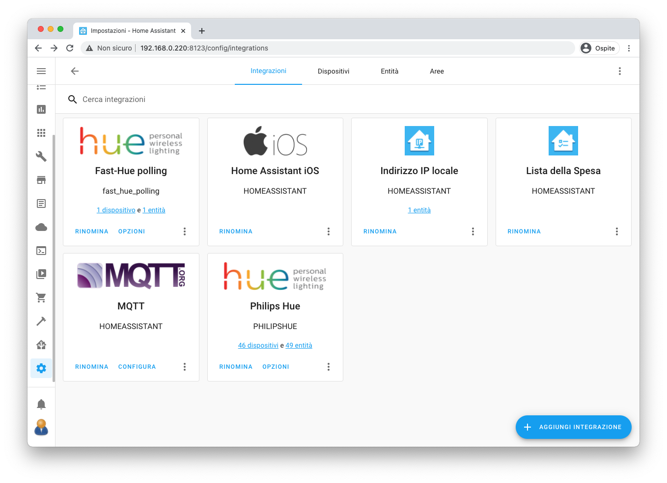The width and height of the screenshot is (667, 483).
Task: Switch to the Dispositivi tab
Action: [333, 71]
